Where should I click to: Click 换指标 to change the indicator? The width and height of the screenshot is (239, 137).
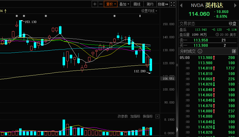148,117
